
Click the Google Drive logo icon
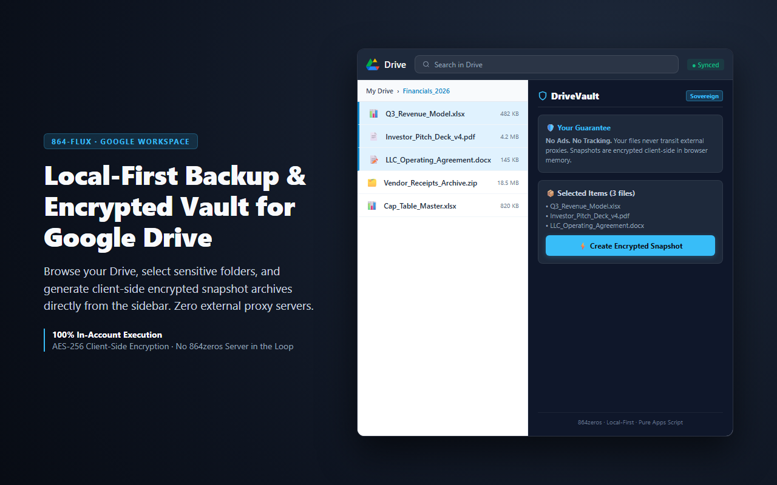pyautogui.click(x=372, y=64)
